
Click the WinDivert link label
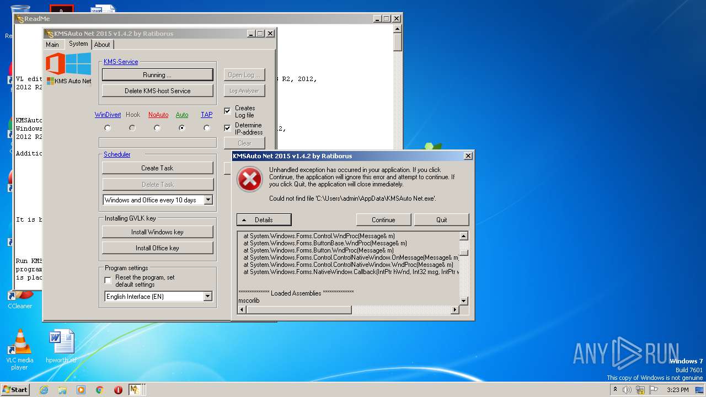[108, 115]
